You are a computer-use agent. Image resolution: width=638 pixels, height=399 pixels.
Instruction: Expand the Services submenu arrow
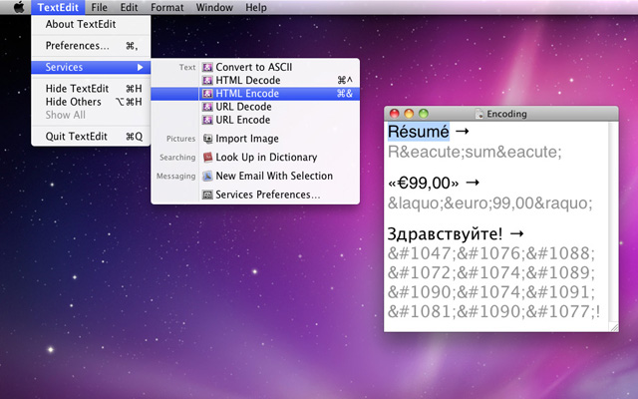coord(140,67)
